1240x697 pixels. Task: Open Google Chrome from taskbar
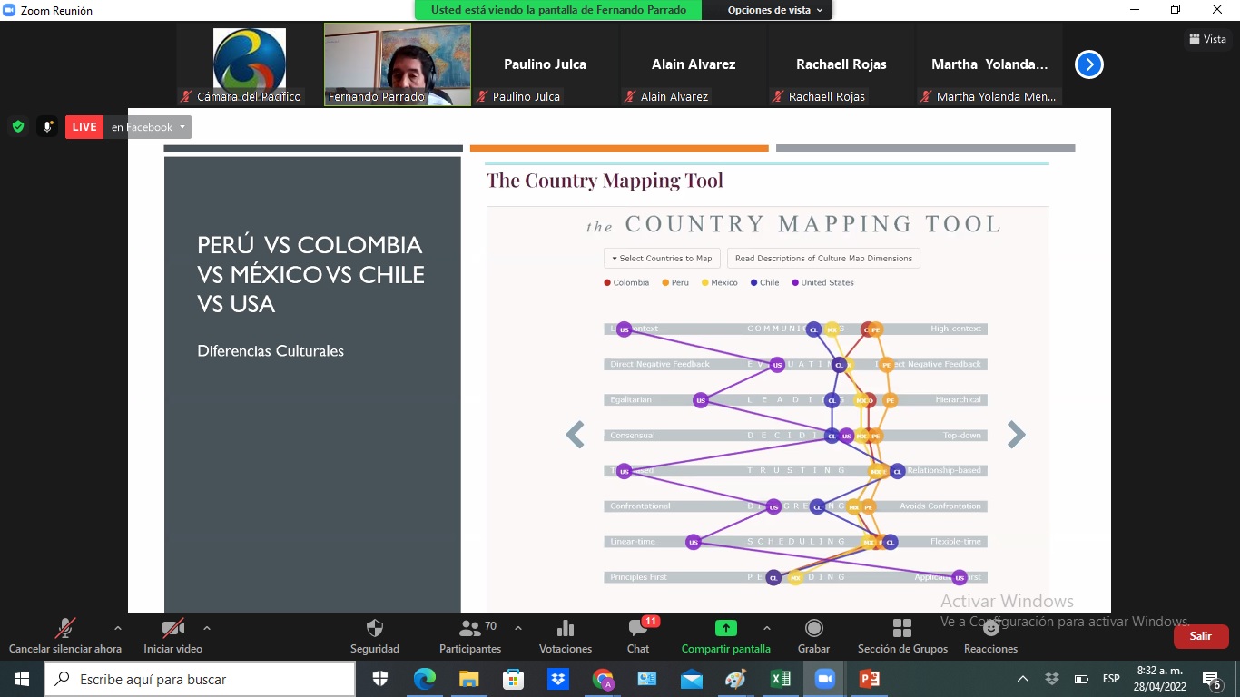point(603,679)
